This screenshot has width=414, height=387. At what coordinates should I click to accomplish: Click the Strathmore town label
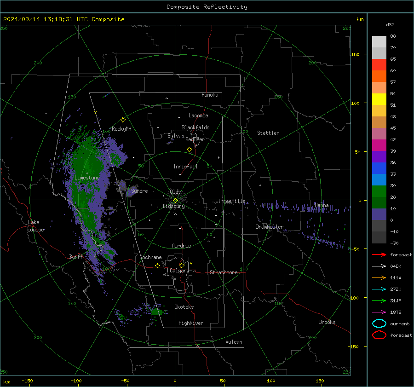tap(224, 272)
